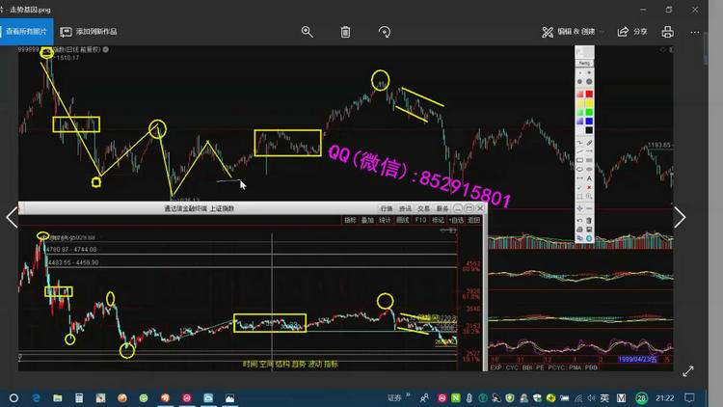The image size is (723, 407).
Task: Open the 行情 tab in chart window
Action: [387, 207]
